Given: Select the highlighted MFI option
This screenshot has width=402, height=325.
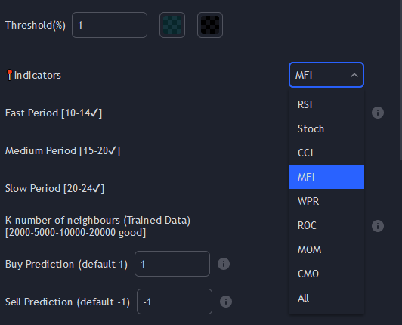Looking at the screenshot, I should tap(326, 177).
